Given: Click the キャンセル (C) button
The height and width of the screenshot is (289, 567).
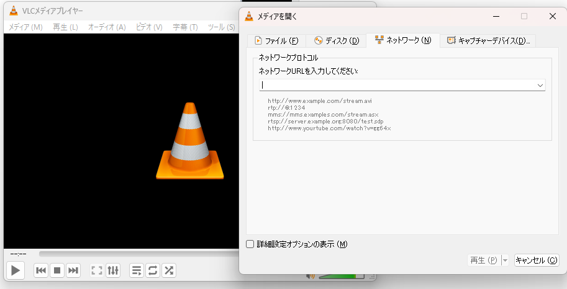Looking at the screenshot, I should (x=537, y=260).
